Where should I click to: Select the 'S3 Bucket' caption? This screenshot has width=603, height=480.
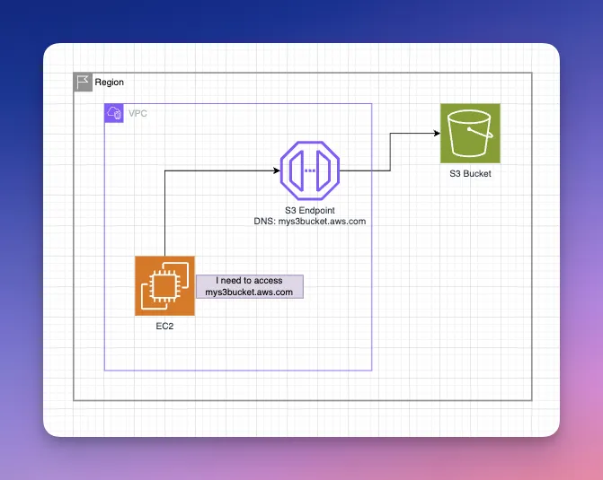pyautogui.click(x=470, y=173)
